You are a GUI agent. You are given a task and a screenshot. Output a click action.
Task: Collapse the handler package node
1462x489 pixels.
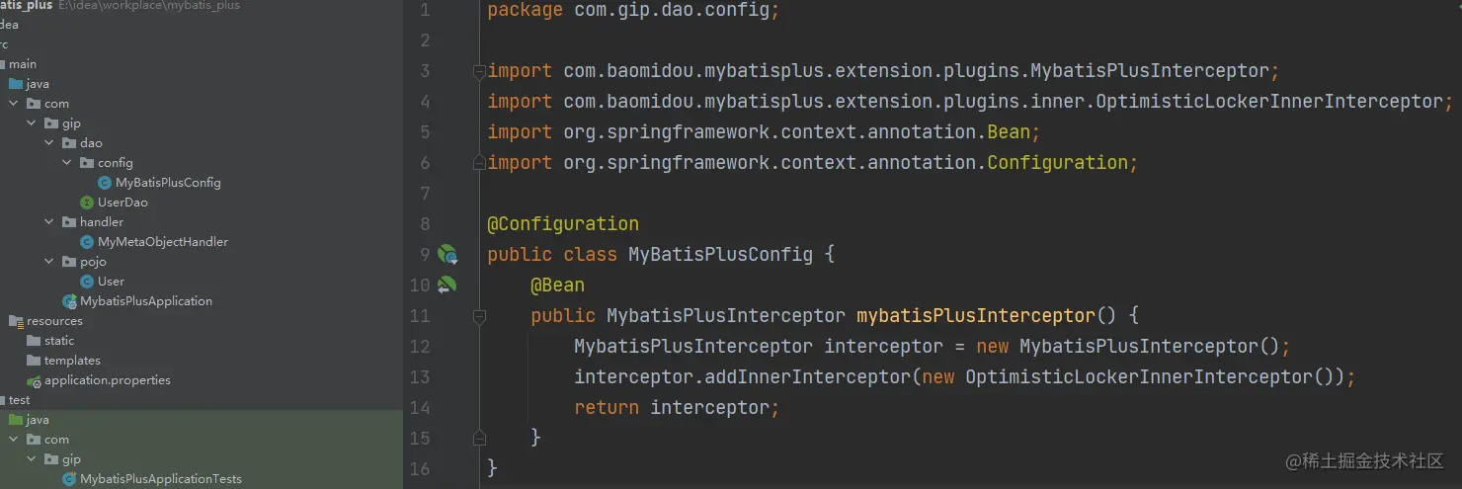[49, 222]
